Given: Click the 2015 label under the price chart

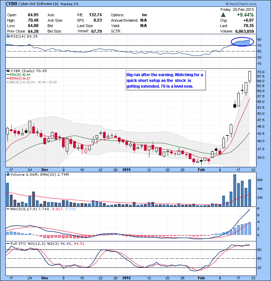Looking at the screenshot, I should coord(126,170).
